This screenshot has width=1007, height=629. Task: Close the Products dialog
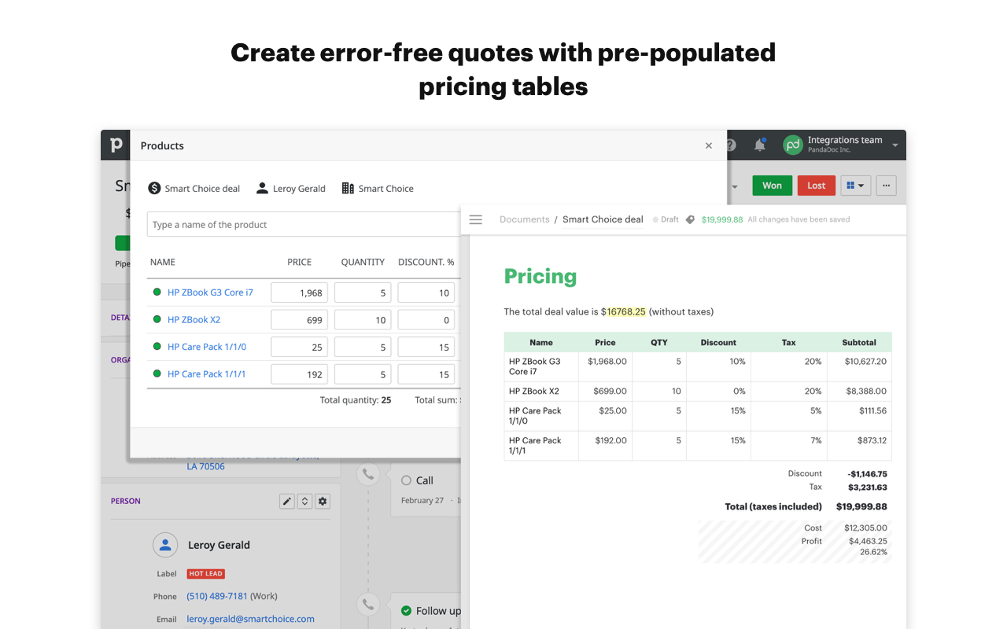point(709,145)
